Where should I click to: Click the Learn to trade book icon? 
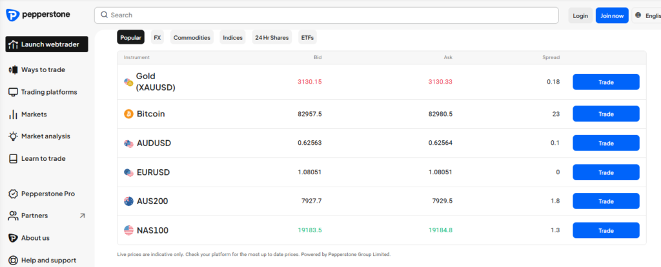(12, 159)
